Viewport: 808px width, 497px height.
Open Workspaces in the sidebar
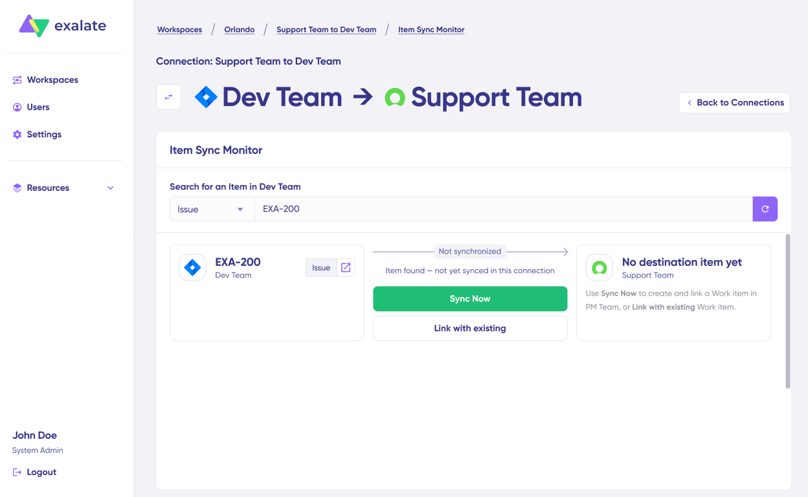coord(52,80)
